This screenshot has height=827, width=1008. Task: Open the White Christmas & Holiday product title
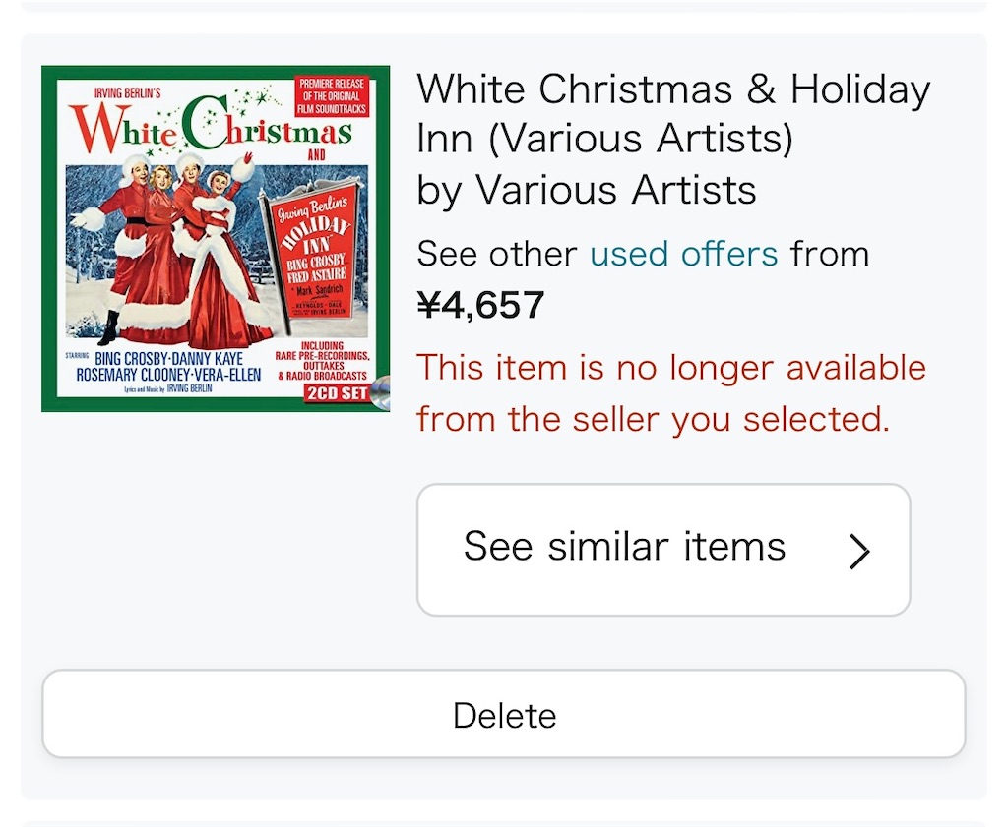(673, 114)
